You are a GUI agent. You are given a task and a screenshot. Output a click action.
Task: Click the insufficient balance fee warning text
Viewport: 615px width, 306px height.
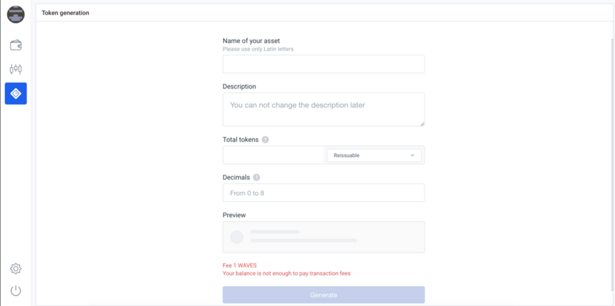(286, 273)
